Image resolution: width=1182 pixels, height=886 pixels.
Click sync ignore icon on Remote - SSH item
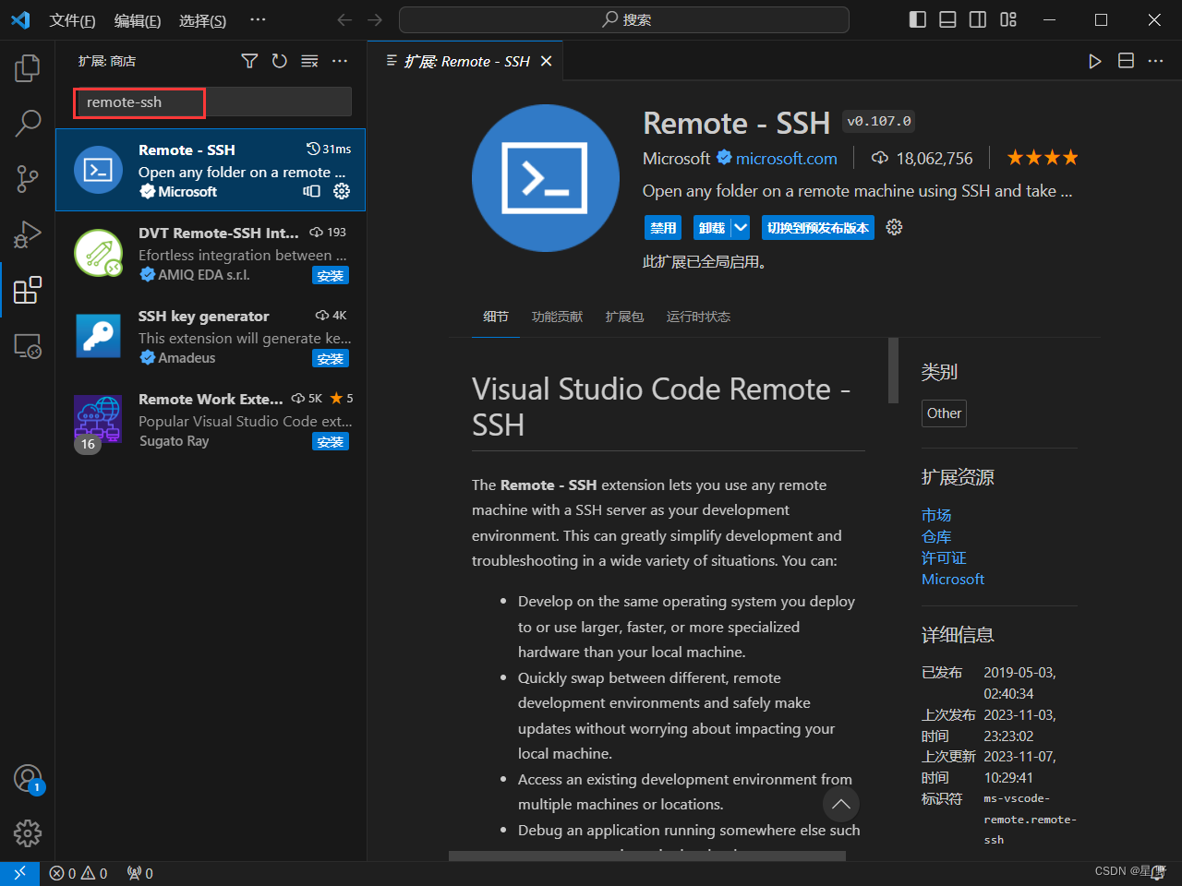click(x=311, y=191)
